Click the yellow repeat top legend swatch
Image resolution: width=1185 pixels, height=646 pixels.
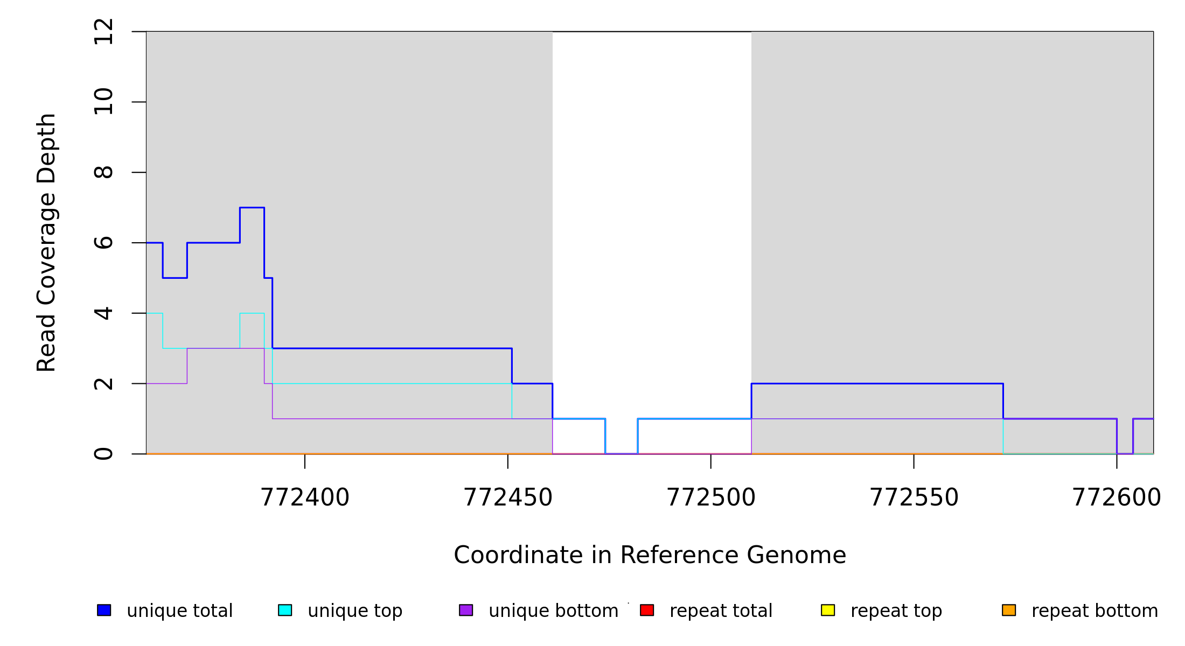pyautogui.click(x=828, y=610)
